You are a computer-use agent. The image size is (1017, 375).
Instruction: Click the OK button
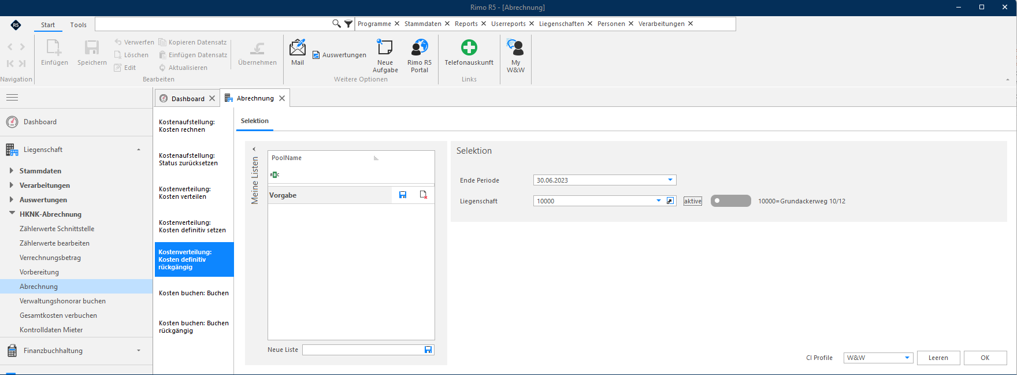(985, 358)
